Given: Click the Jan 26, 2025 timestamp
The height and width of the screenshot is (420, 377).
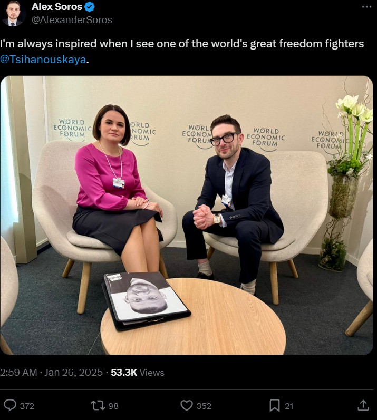Looking at the screenshot, I should tap(73, 373).
